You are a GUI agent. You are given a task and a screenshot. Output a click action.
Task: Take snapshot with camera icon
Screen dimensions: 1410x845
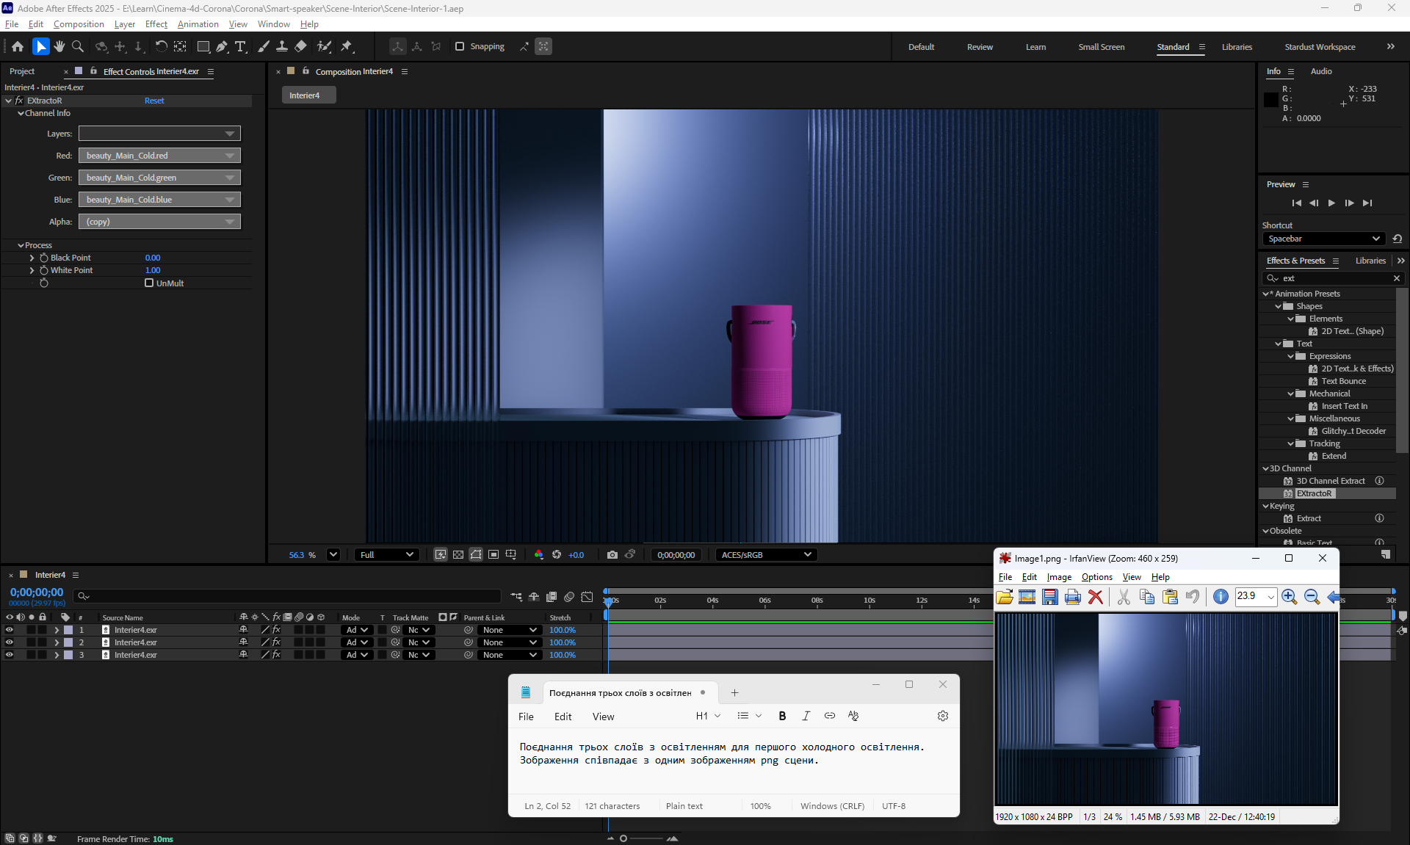point(612,555)
